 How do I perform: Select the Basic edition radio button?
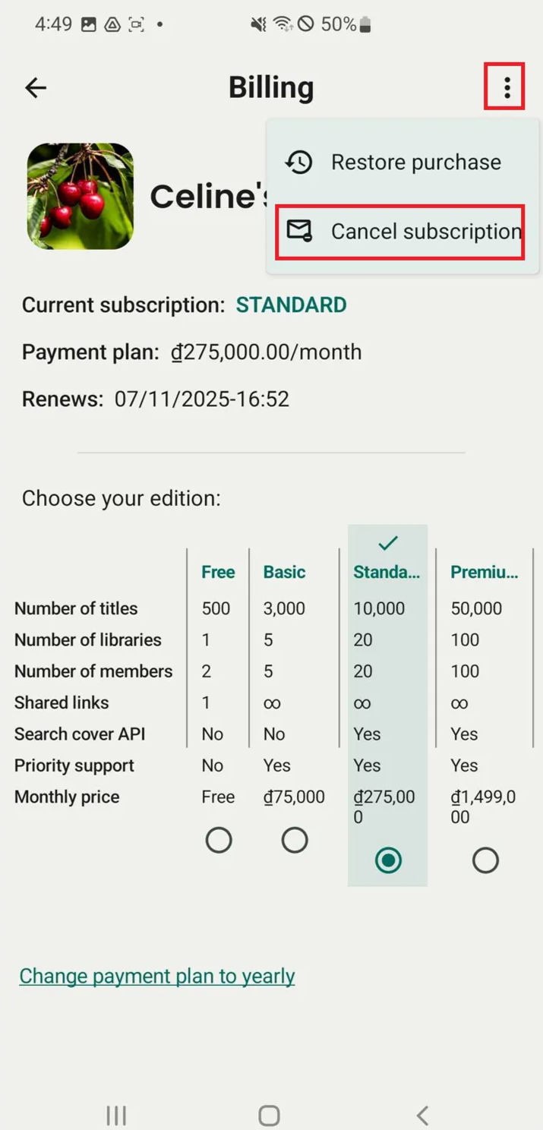(x=295, y=841)
